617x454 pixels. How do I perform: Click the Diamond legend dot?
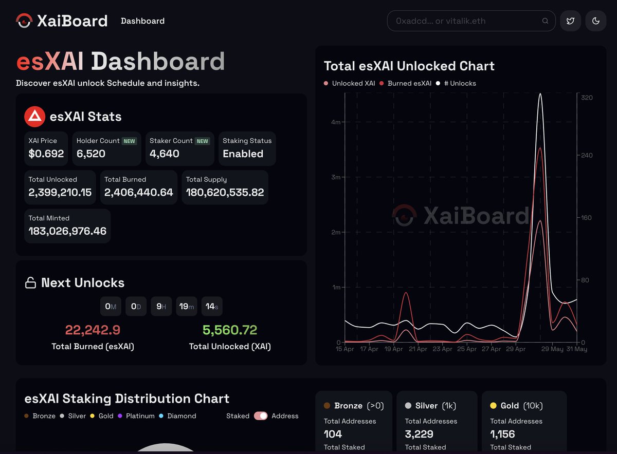pos(161,416)
